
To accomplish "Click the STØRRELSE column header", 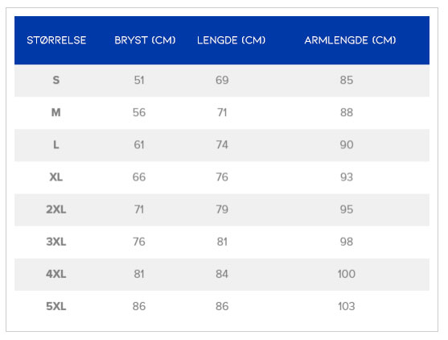I will (56, 40).
